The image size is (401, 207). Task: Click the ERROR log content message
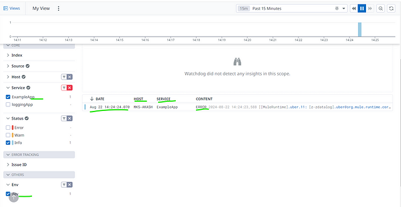[293, 107]
